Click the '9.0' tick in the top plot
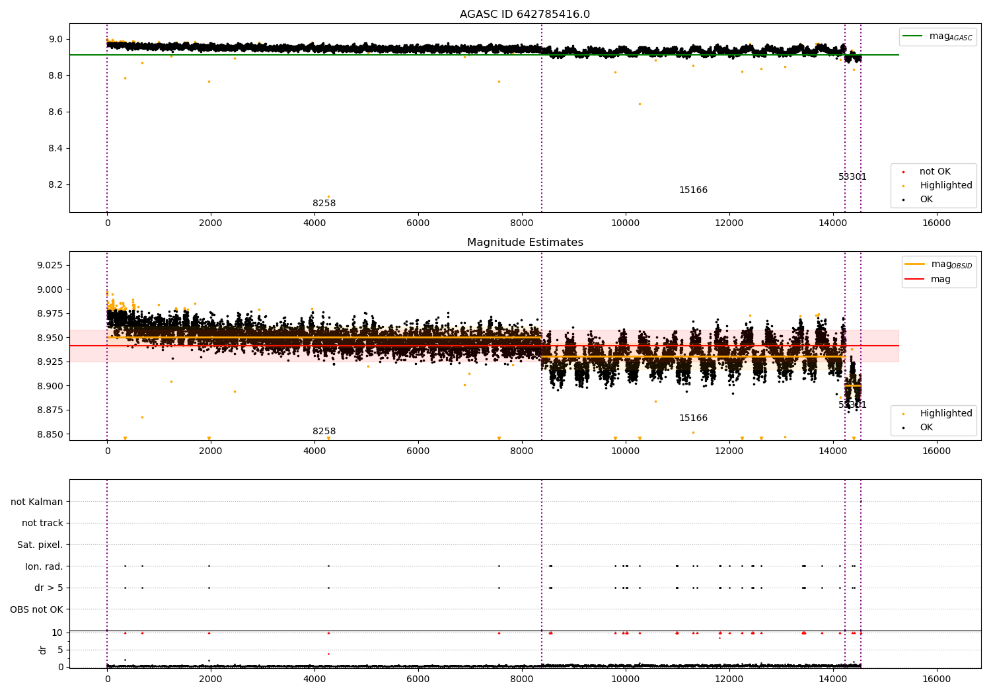This screenshot has width=991, height=694. (56, 40)
